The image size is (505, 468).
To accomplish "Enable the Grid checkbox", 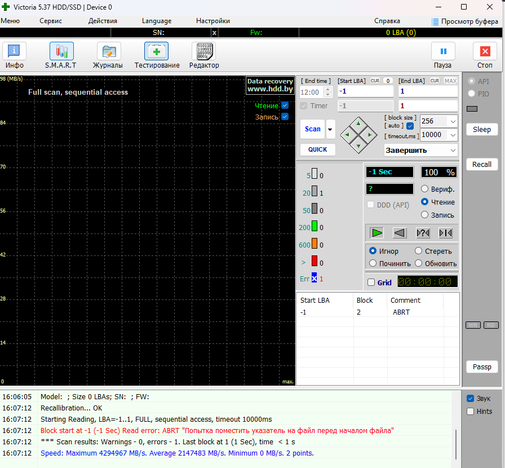I will pyautogui.click(x=371, y=282).
